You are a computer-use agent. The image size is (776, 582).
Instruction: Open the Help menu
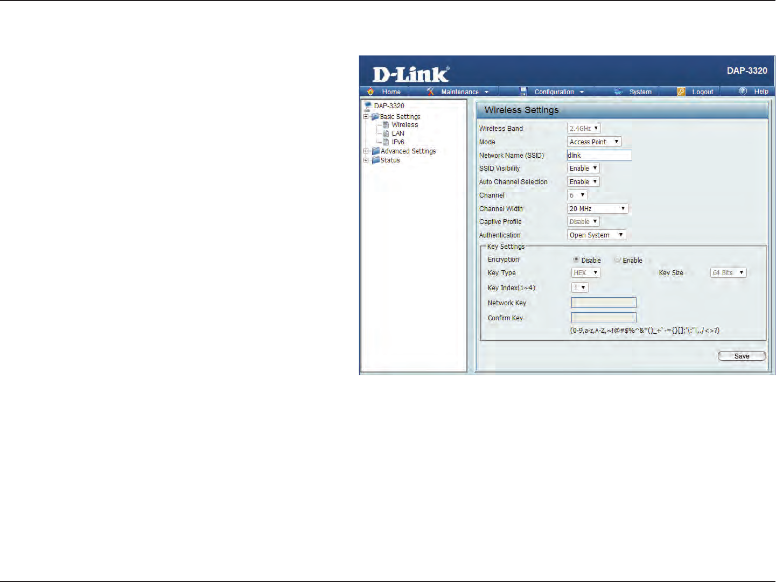(761, 92)
